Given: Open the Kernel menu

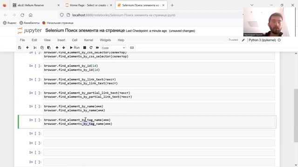Looking at the screenshot, I should [x=88, y=40].
